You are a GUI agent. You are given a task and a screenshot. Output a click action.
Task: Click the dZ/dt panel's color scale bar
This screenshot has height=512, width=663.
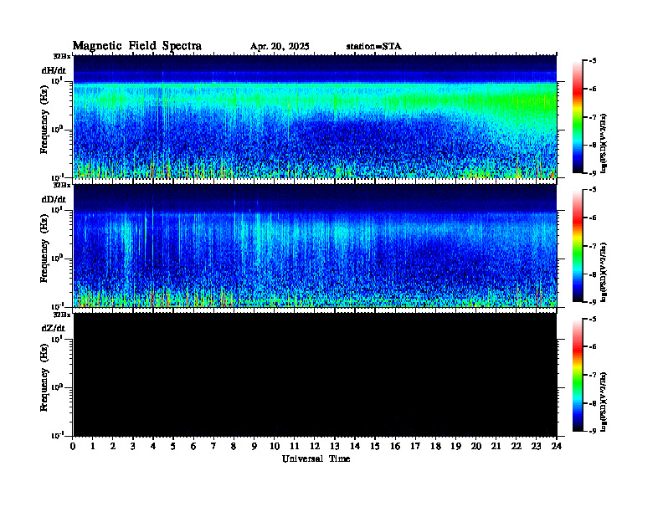[578, 375]
